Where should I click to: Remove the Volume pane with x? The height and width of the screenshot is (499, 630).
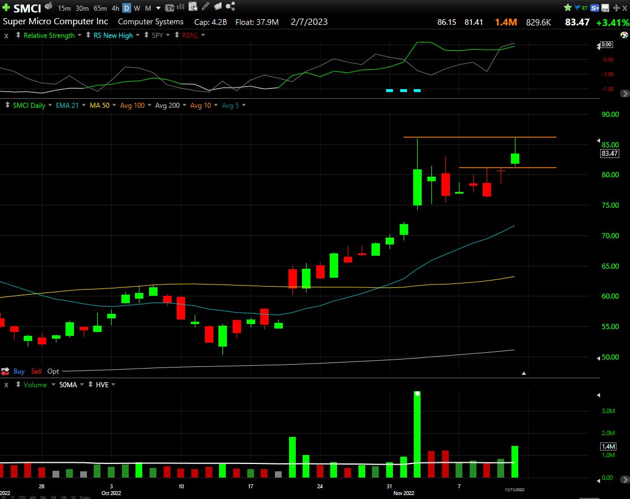pyautogui.click(x=6, y=385)
